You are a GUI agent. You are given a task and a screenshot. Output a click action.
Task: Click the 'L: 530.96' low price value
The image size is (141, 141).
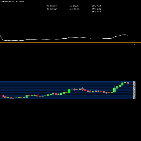pos(74,9)
